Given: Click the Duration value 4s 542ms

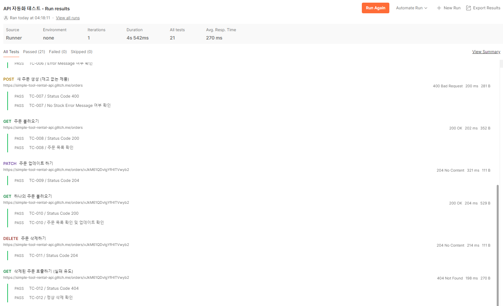Looking at the screenshot, I should 138,38.
